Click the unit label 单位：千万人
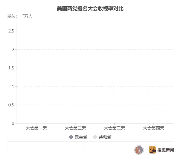181x159 pixels. 20,16
